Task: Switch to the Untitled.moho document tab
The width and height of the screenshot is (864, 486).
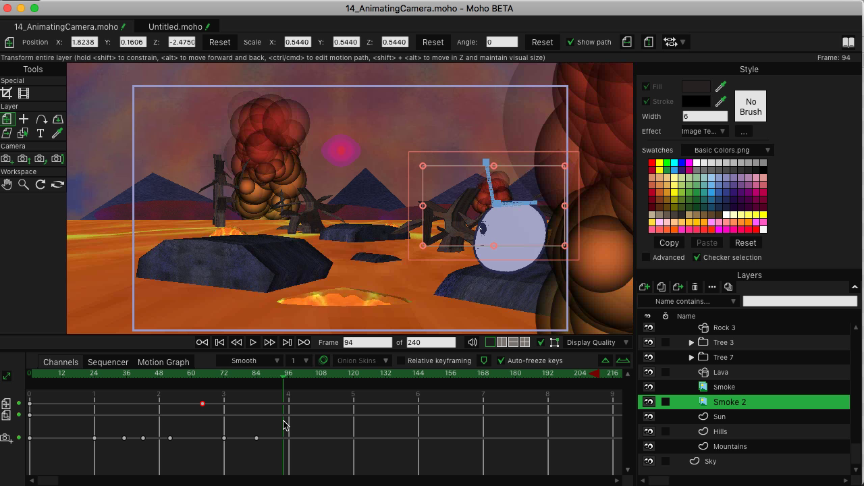Action: [x=175, y=26]
